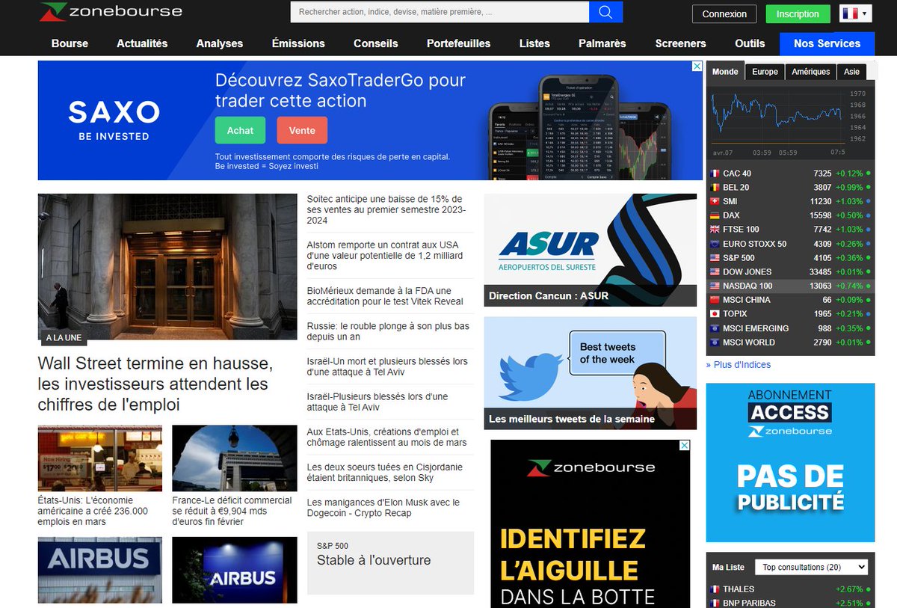Open the Nos Services menu
The height and width of the screenshot is (608, 897).
point(827,43)
